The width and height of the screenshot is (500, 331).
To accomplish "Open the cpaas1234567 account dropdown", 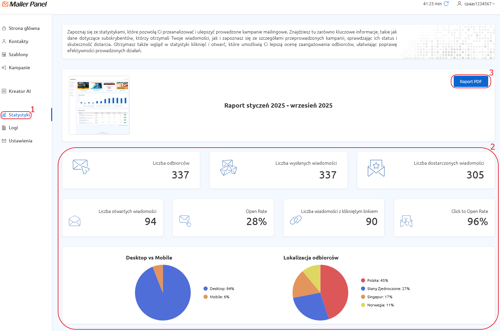I will pyautogui.click(x=476, y=4).
